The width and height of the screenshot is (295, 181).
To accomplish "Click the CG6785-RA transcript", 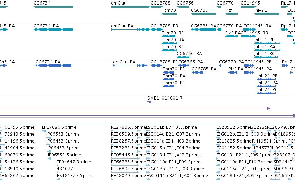I will 203,29.
